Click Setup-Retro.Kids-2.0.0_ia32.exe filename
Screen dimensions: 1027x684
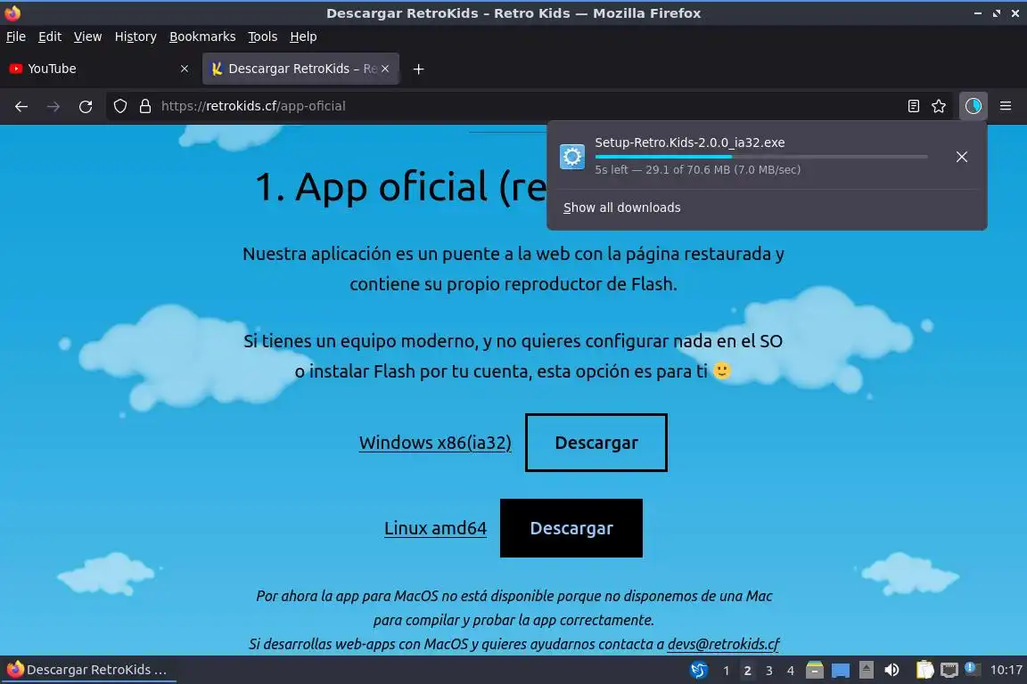(690, 142)
